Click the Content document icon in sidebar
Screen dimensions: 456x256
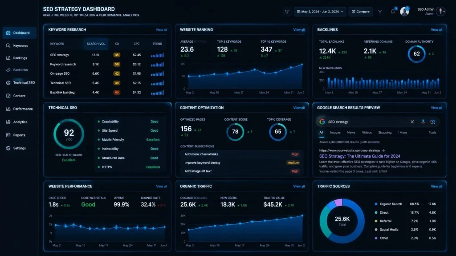tap(8, 96)
